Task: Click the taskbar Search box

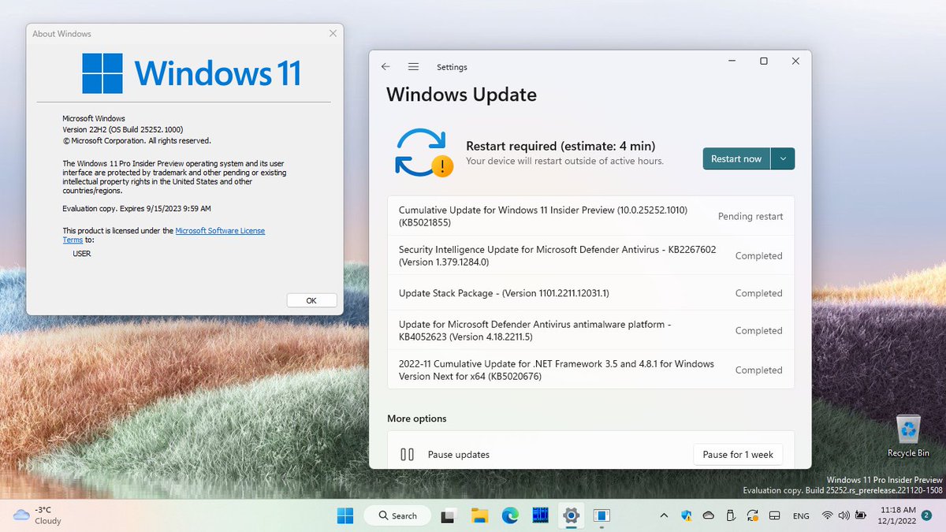Action: 396,515
